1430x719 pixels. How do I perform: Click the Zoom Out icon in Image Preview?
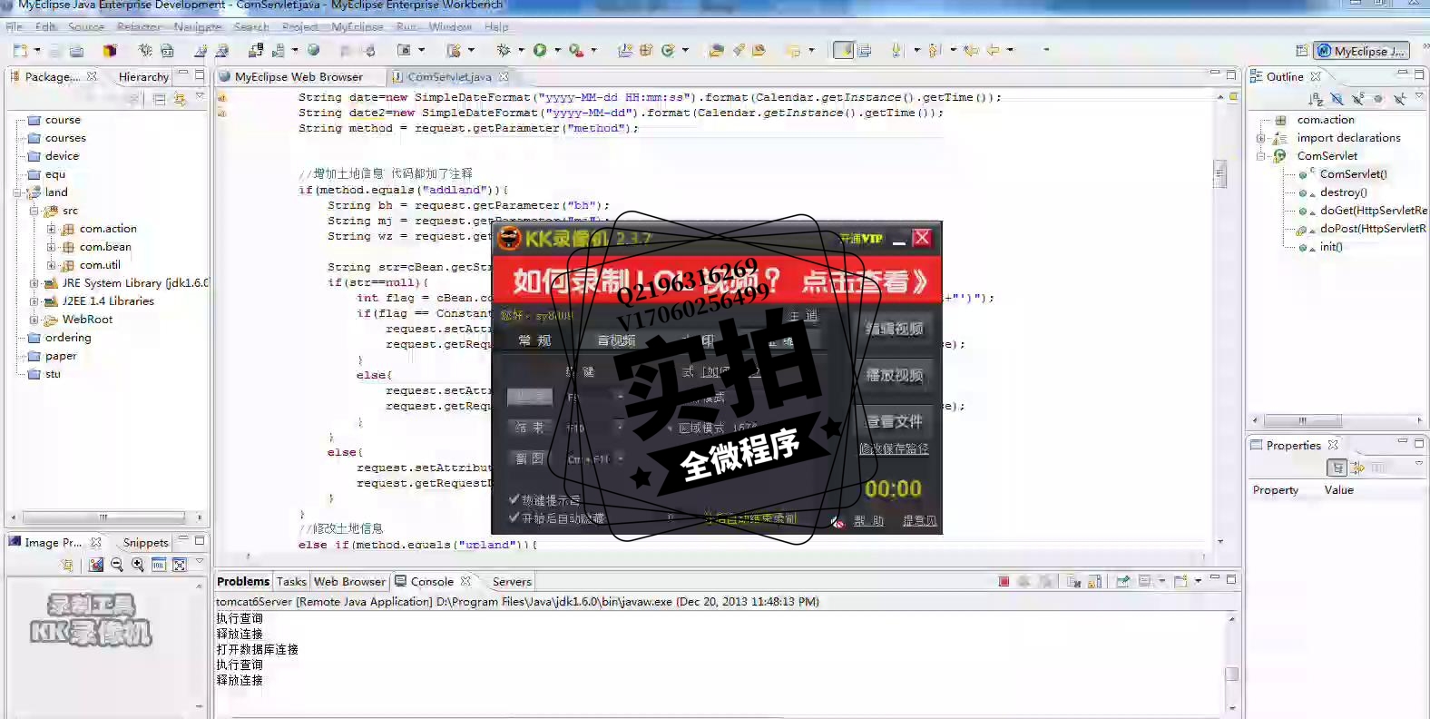(x=117, y=565)
